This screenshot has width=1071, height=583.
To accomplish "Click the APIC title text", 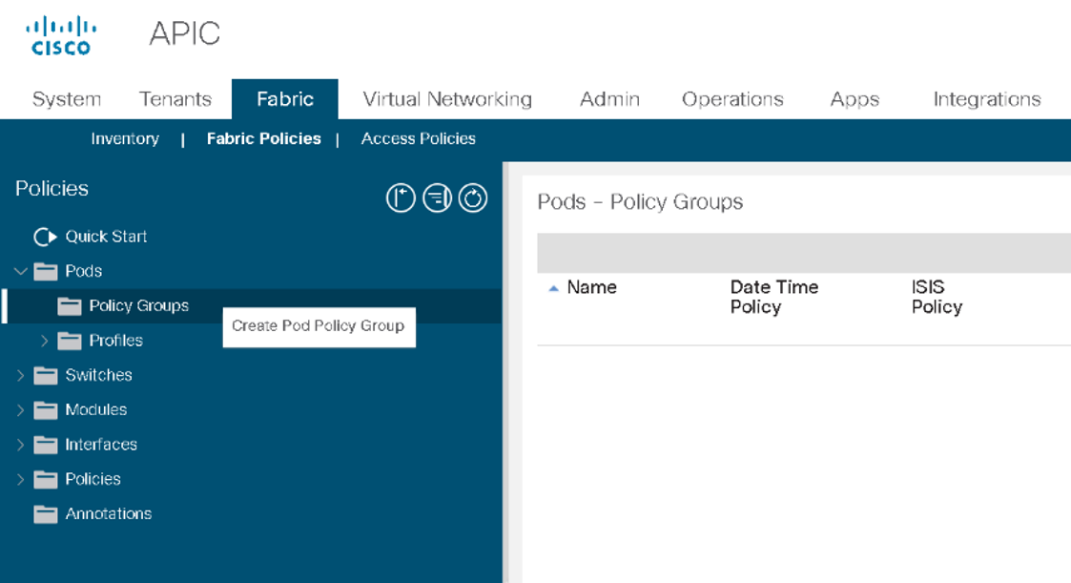I will 184,33.
